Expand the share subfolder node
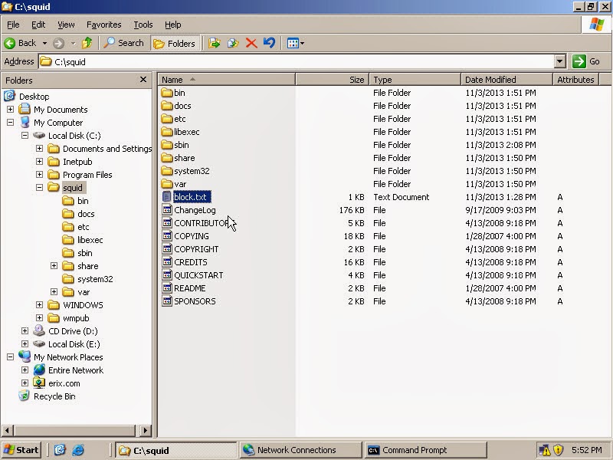 (54, 265)
